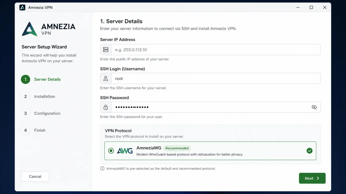This screenshot has width=346, height=194.
Task: Click the step 3 number circle
Action: click(x=25, y=113)
